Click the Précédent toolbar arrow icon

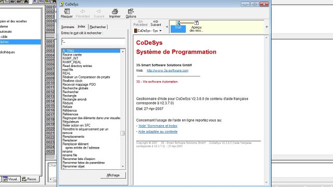click(83, 11)
